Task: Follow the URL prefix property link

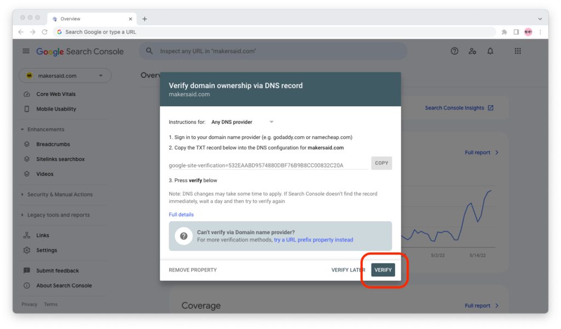Action: point(313,240)
